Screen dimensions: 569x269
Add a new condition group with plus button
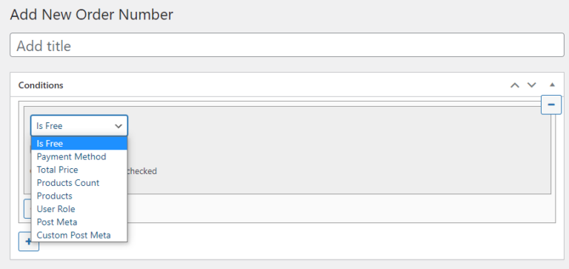pyautogui.click(x=29, y=243)
